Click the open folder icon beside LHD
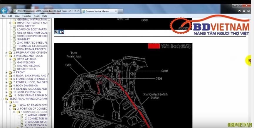The image size is (254, 128). 10,102
